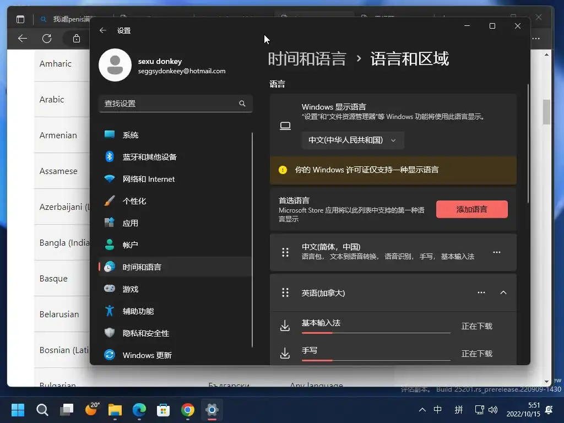The image size is (564, 423).
Task: Click the Edge page scroll down arrow
Action: click(547, 381)
